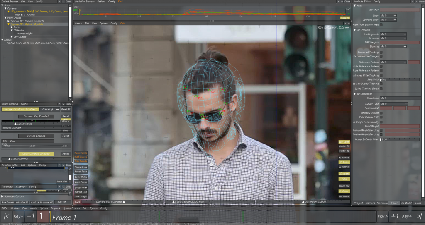Toggle the Infinitely Distant checkbox
The image size is (425, 225).
pyautogui.click(x=381, y=112)
